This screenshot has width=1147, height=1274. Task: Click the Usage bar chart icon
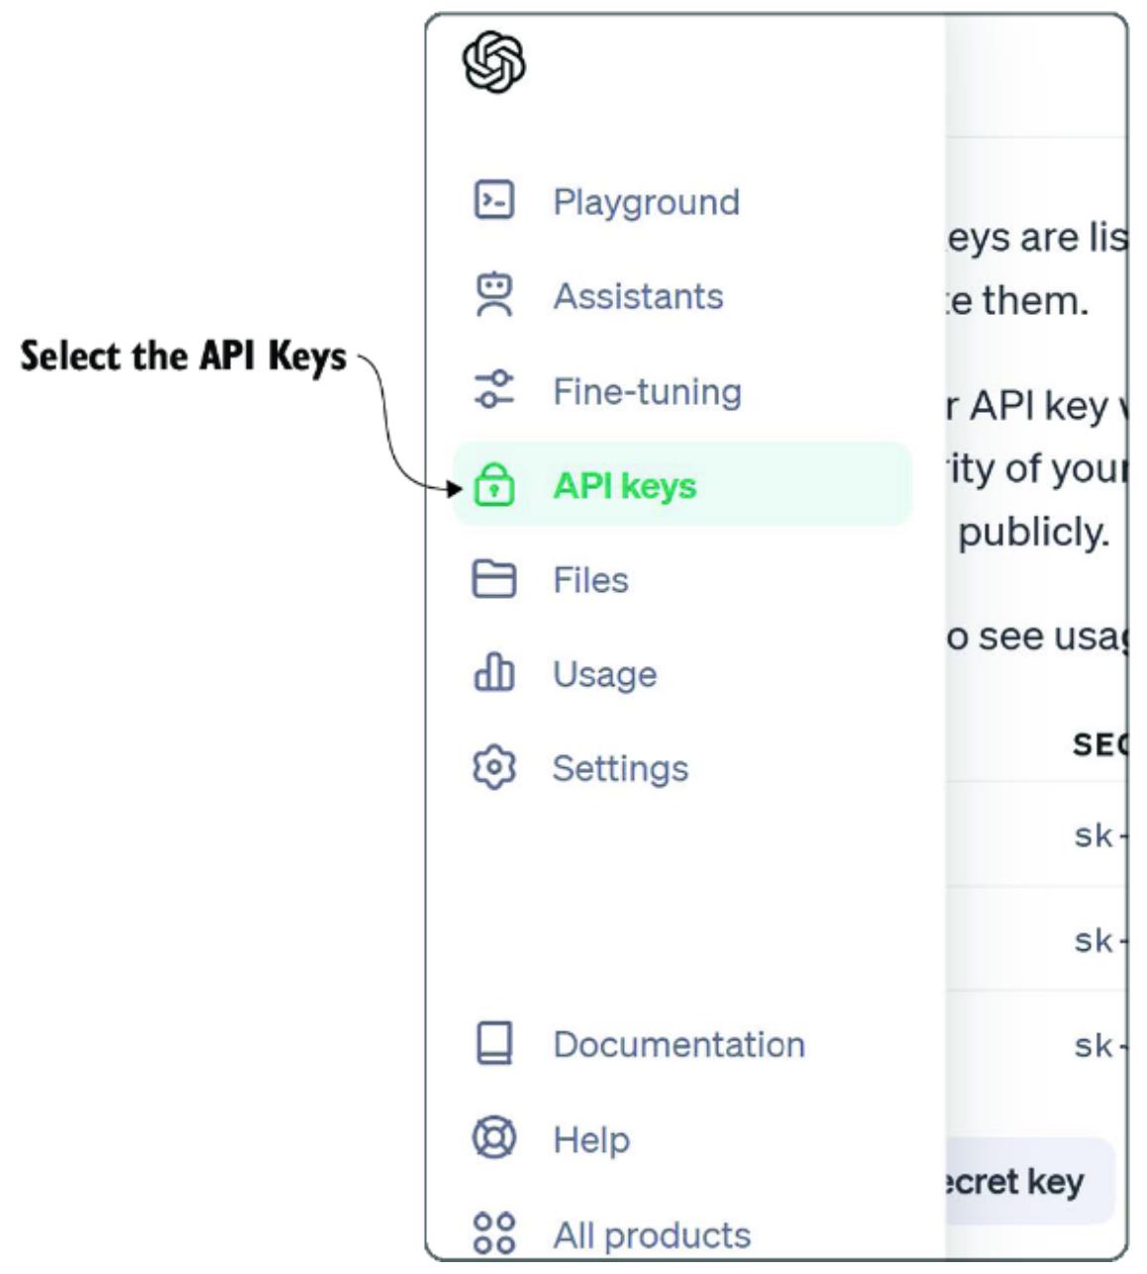point(494,673)
